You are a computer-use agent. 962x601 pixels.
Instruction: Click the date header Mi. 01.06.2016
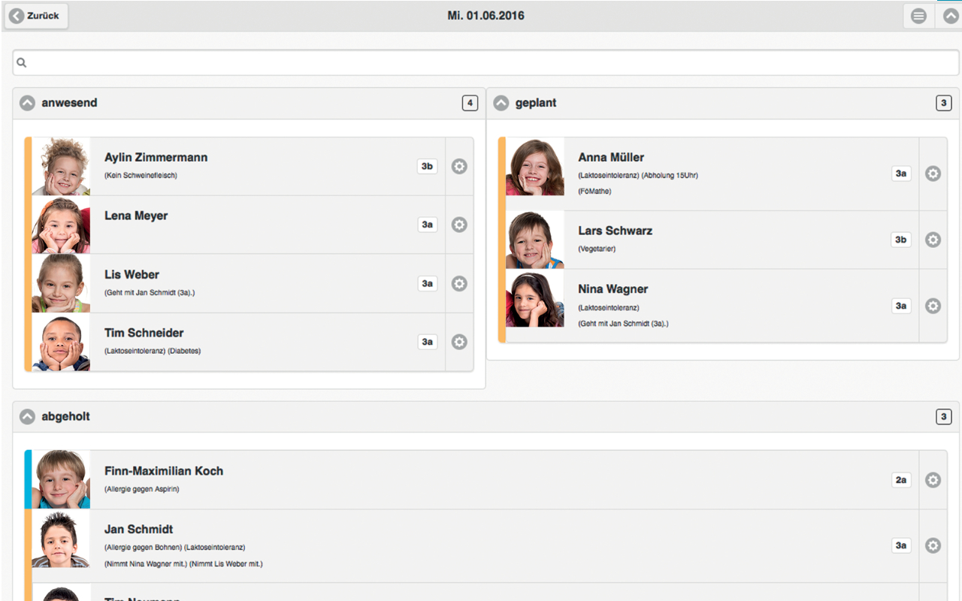[x=486, y=16]
